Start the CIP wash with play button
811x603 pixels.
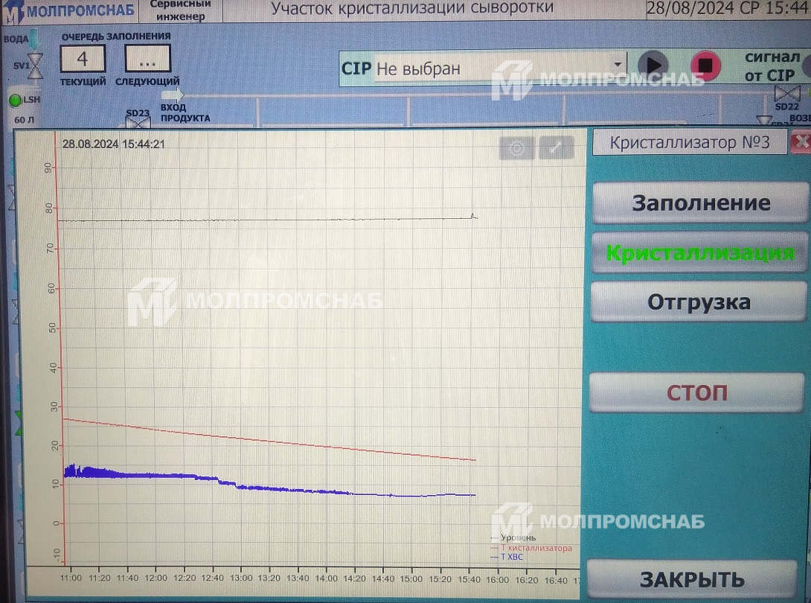(653, 66)
